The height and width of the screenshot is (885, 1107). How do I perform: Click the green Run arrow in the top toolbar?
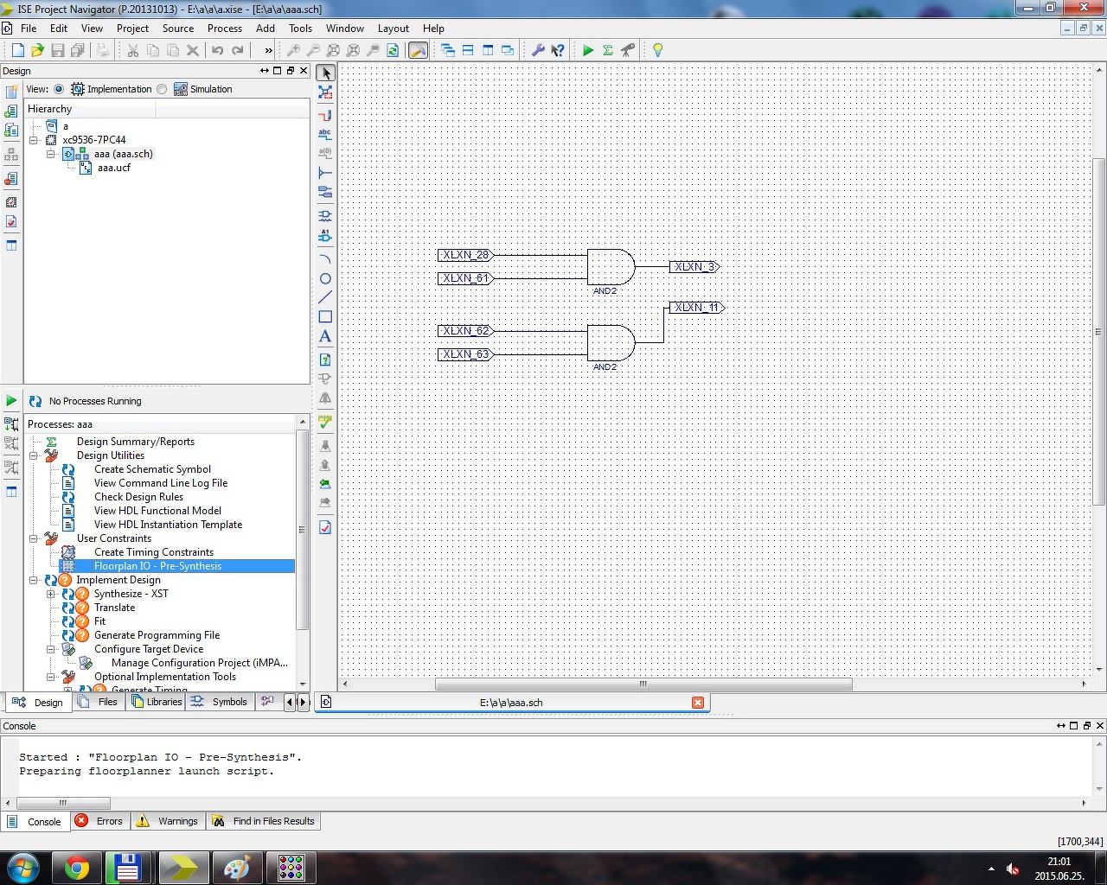(588, 50)
